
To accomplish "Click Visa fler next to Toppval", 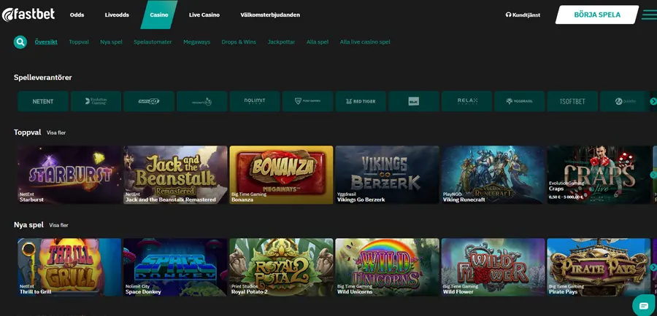I will (56, 133).
